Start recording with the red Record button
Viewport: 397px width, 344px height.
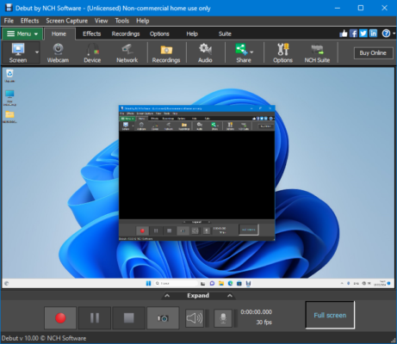(x=60, y=317)
